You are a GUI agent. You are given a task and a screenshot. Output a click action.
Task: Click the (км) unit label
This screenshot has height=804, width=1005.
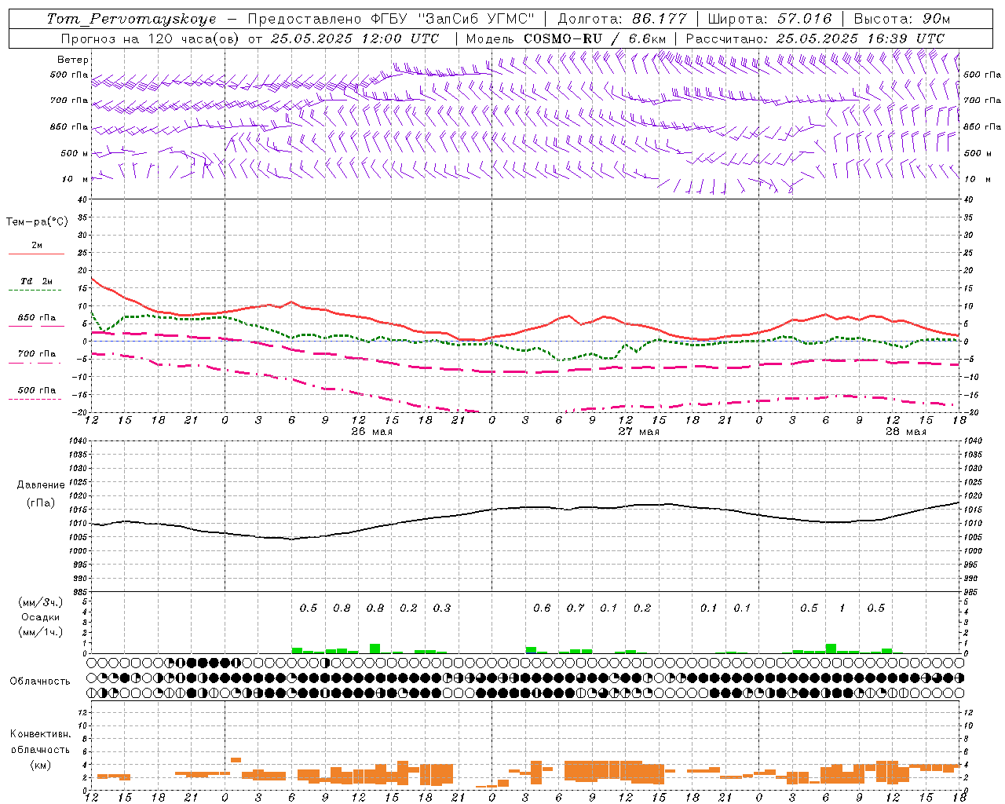pyautogui.click(x=41, y=765)
